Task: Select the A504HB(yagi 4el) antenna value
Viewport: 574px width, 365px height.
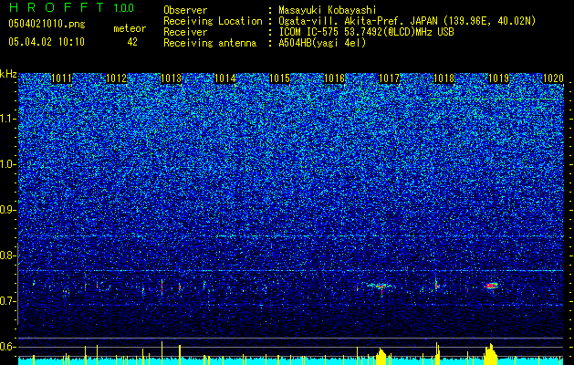Action: point(322,43)
